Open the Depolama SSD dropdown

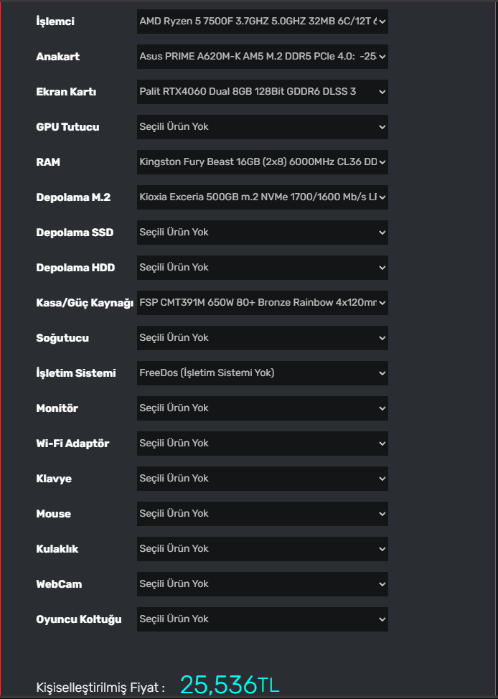click(262, 233)
